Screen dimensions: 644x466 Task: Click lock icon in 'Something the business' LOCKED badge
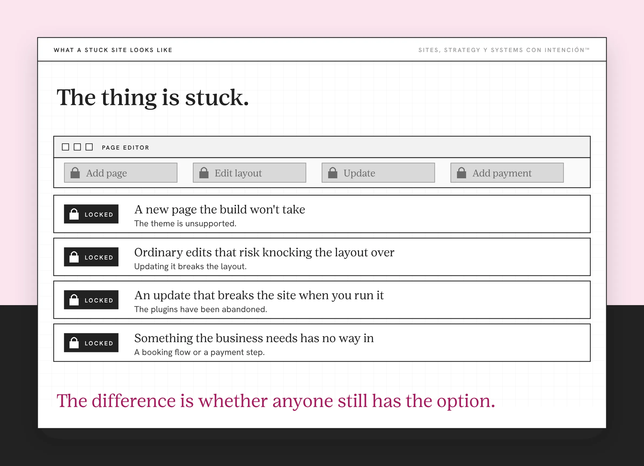point(74,343)
